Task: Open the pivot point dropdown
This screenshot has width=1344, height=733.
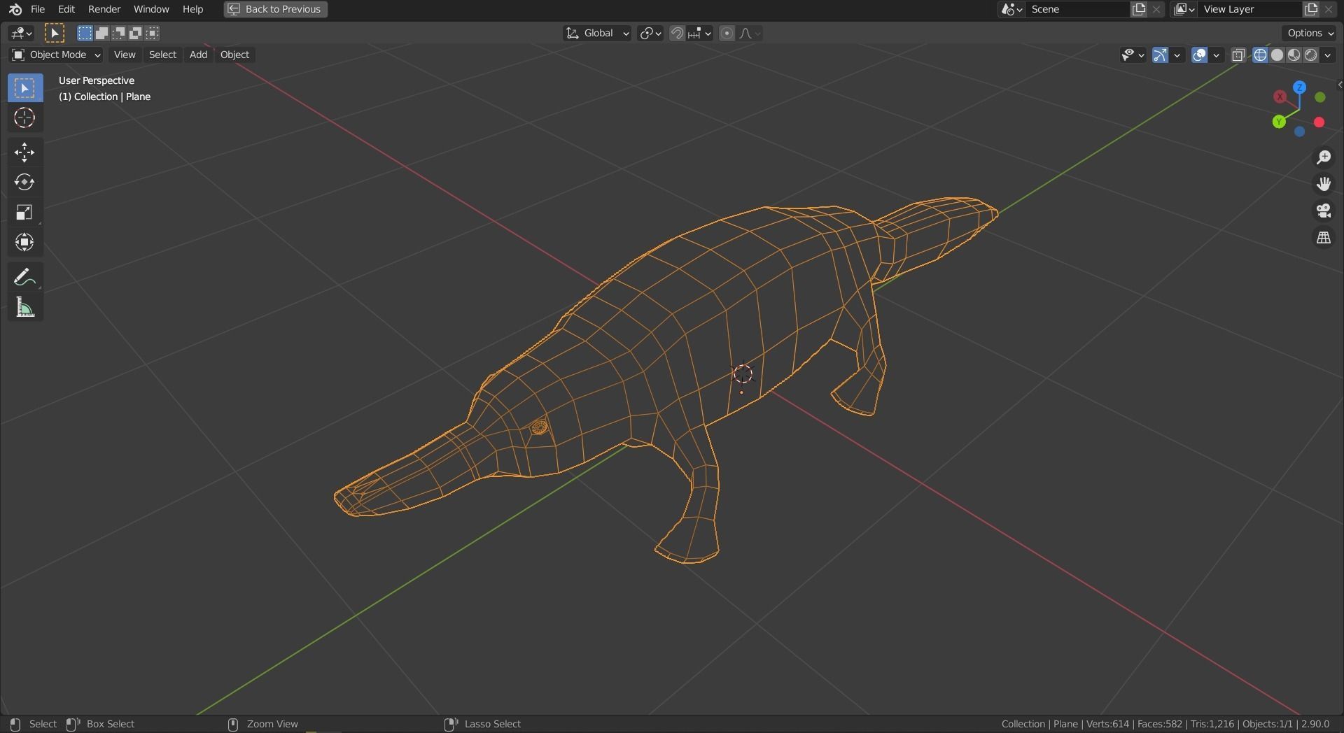Action: 650,33
